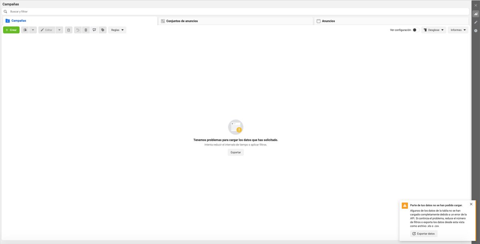Open the duplicate options dropdown arrow
The width and height of the screenshot is (480, 244).
pos(33,30)
